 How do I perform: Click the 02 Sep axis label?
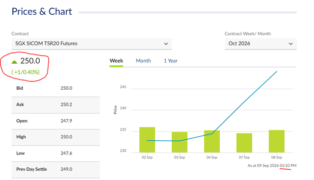point(147,157)
